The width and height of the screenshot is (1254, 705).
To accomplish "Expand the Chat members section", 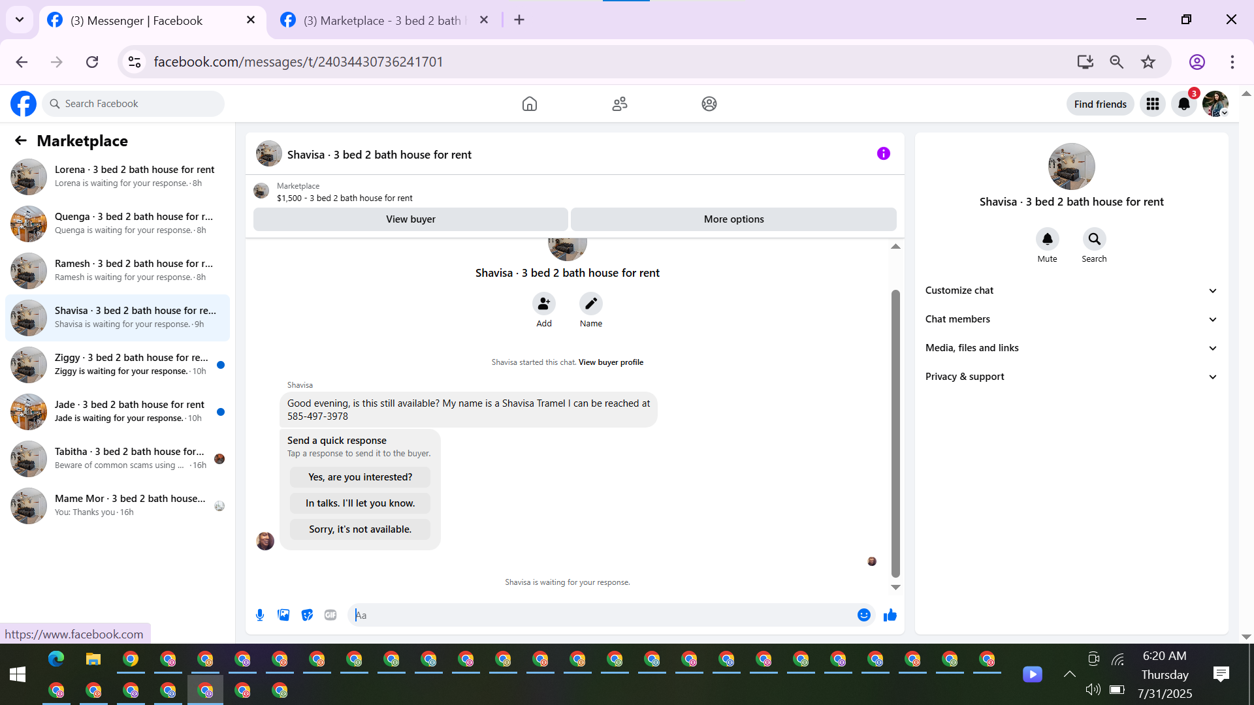I will (1071, 319).
